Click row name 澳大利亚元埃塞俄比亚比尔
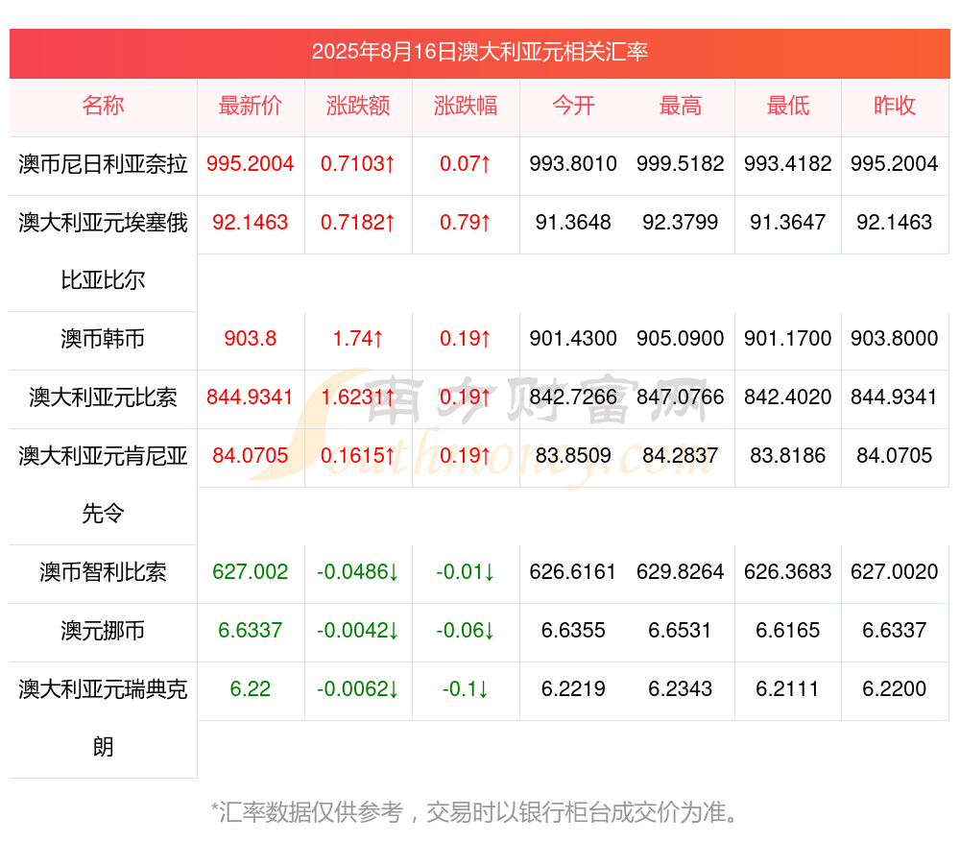960x842 pixels. [103, 252]
